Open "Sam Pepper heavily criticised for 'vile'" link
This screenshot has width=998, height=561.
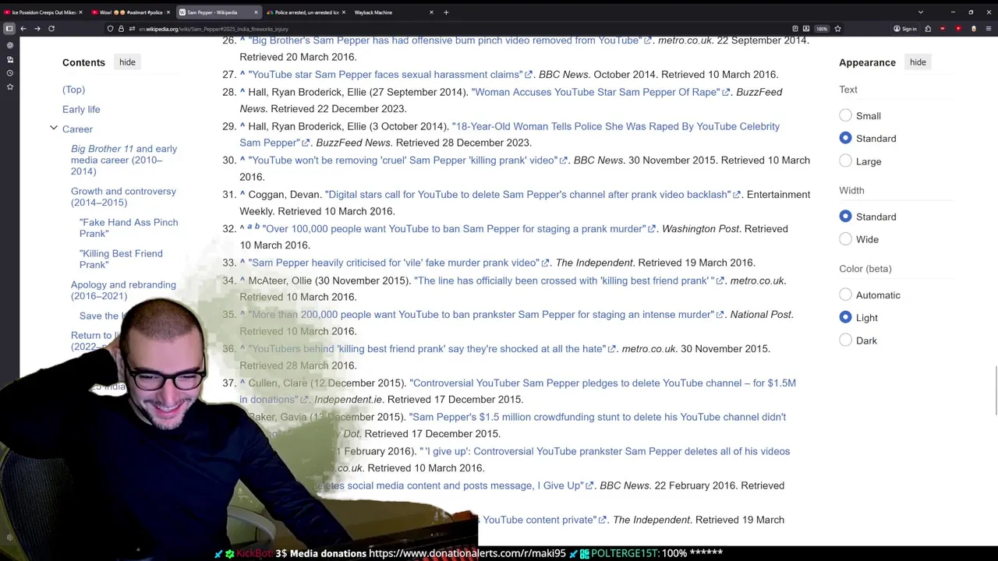tap(398, 263)
